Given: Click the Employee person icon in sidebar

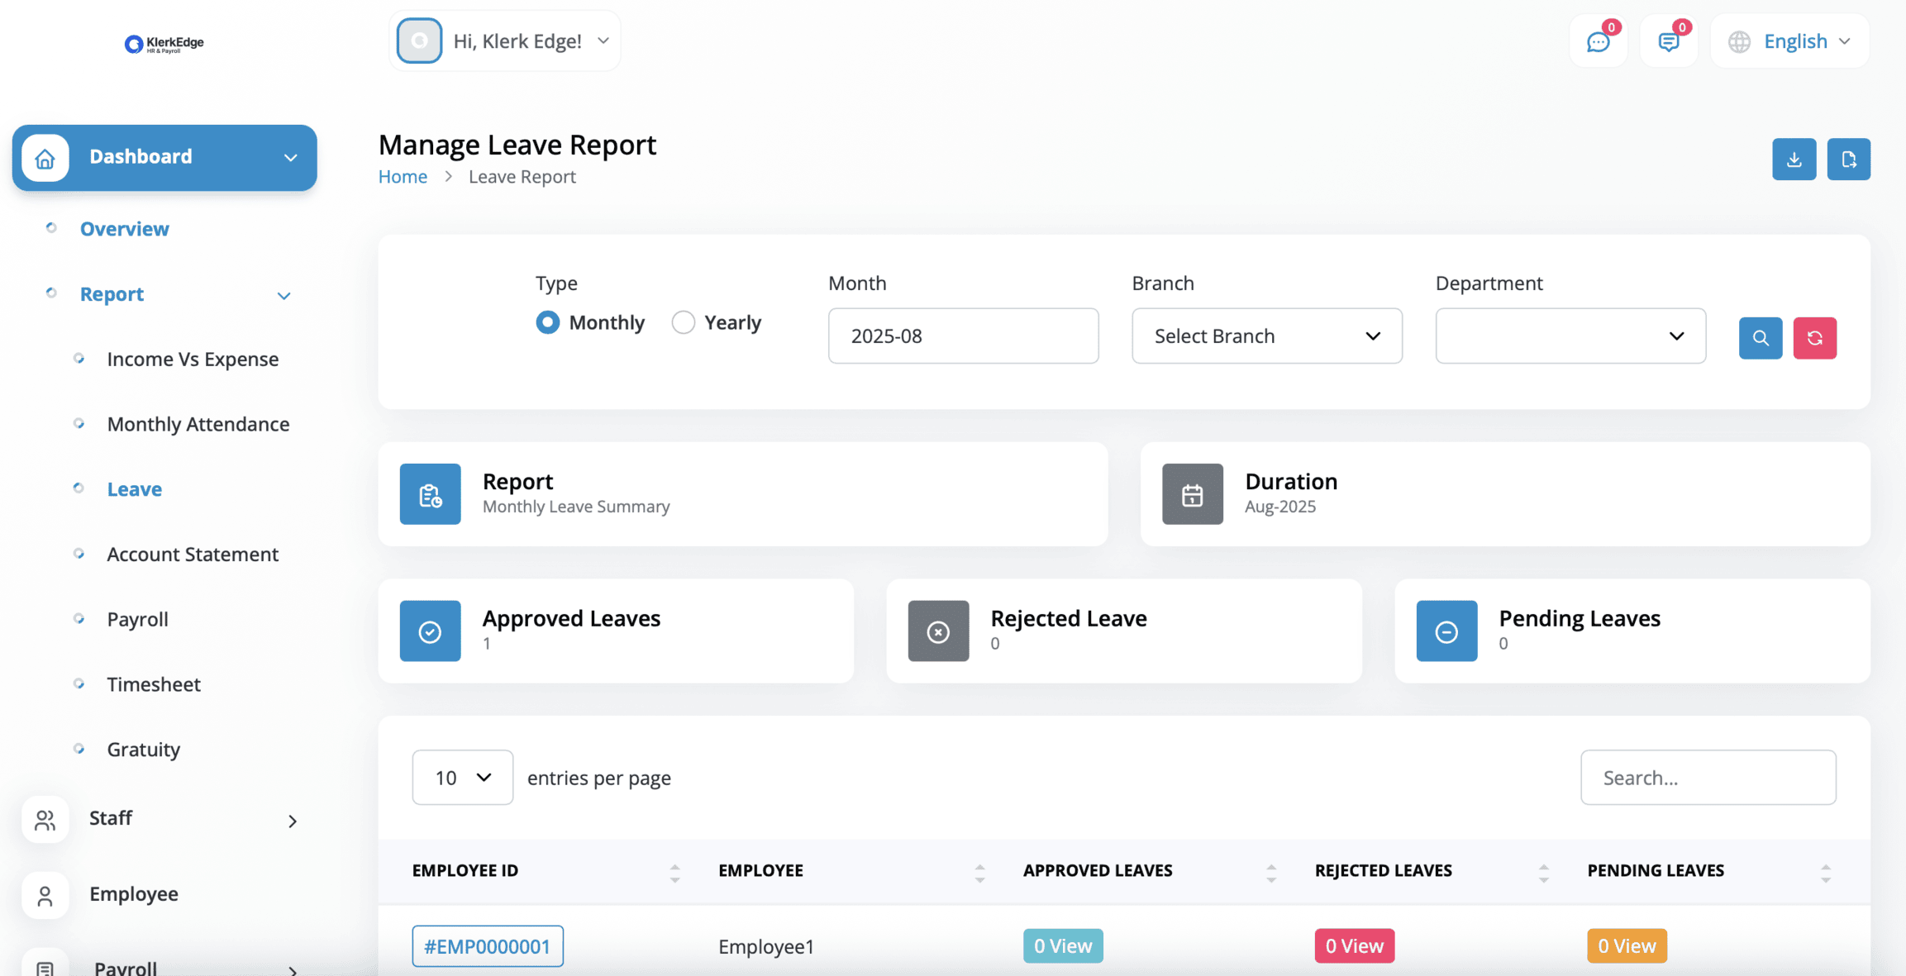Looking at the screenshot, I should tap(45, 895).
